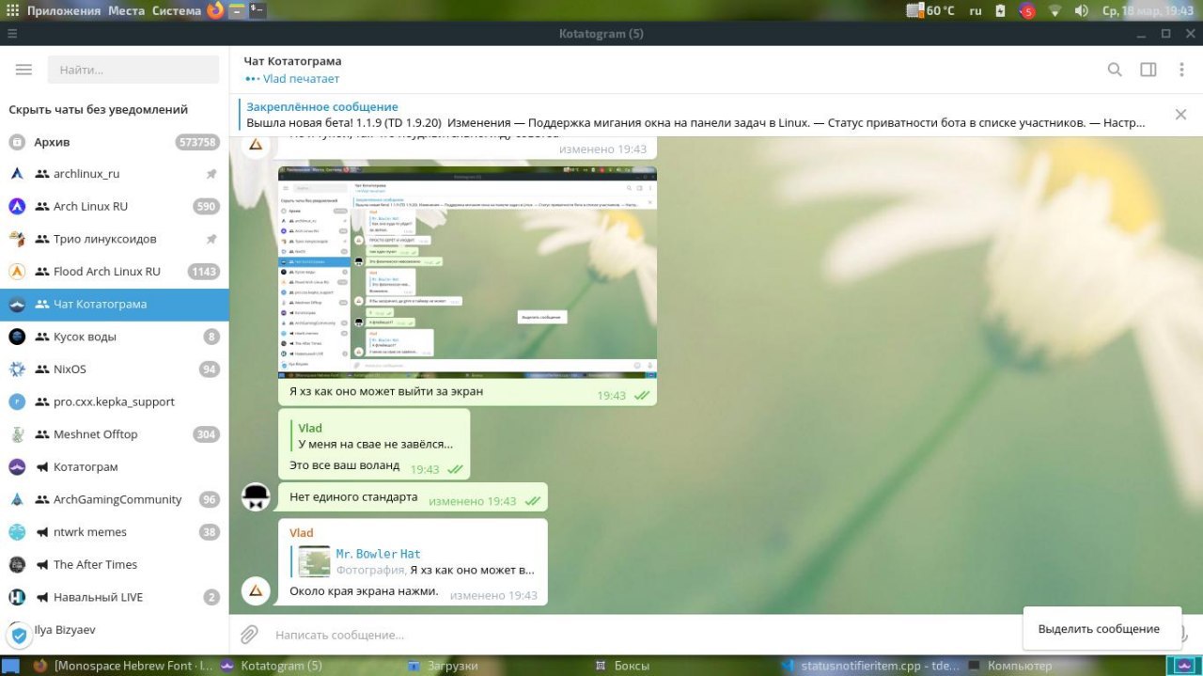Open the NixOS chat

click(115, 369)
